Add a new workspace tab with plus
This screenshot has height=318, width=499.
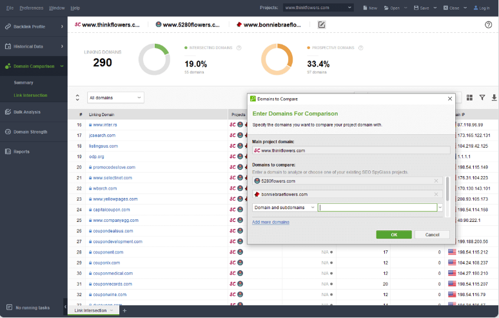tap(125, 310)
